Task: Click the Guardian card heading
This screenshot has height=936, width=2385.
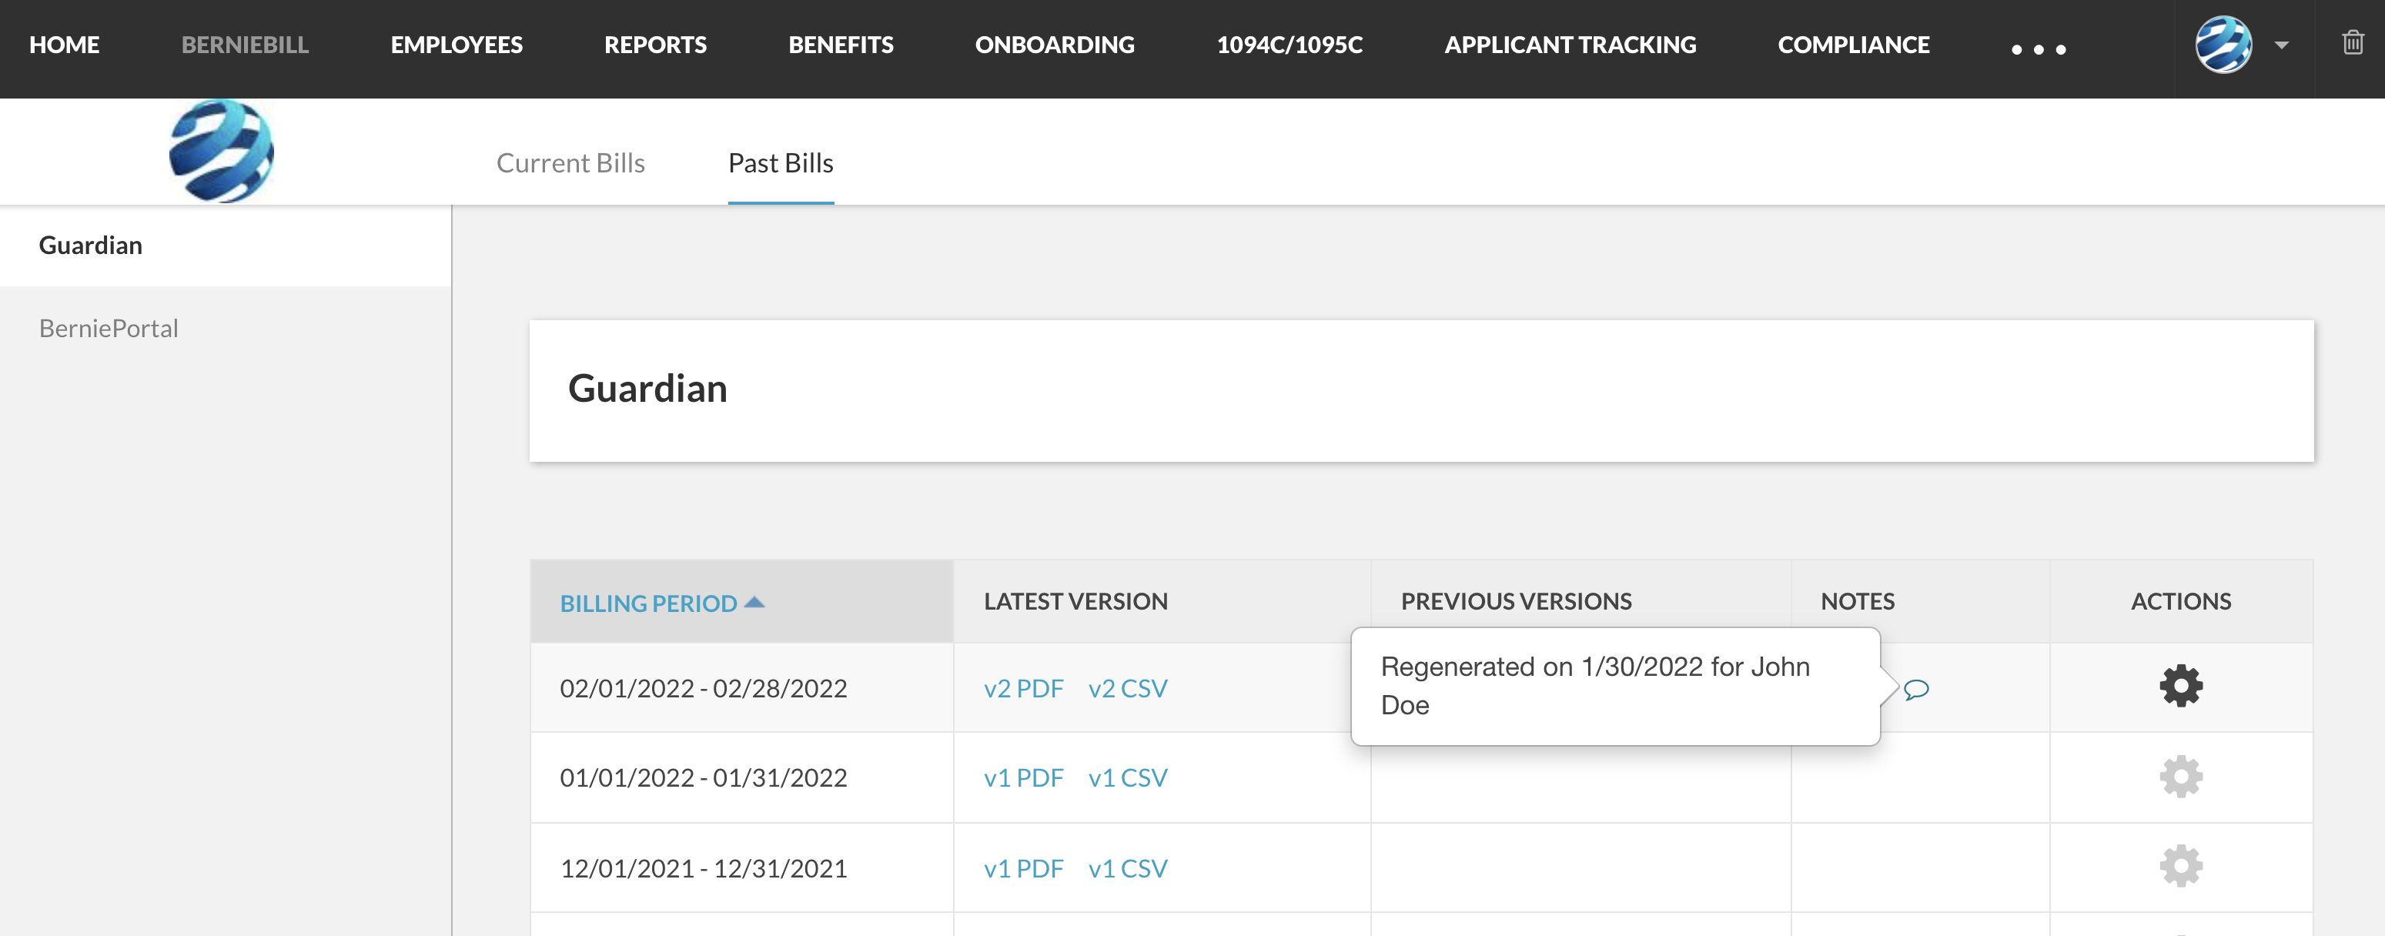Action: [x=647, y=389]
